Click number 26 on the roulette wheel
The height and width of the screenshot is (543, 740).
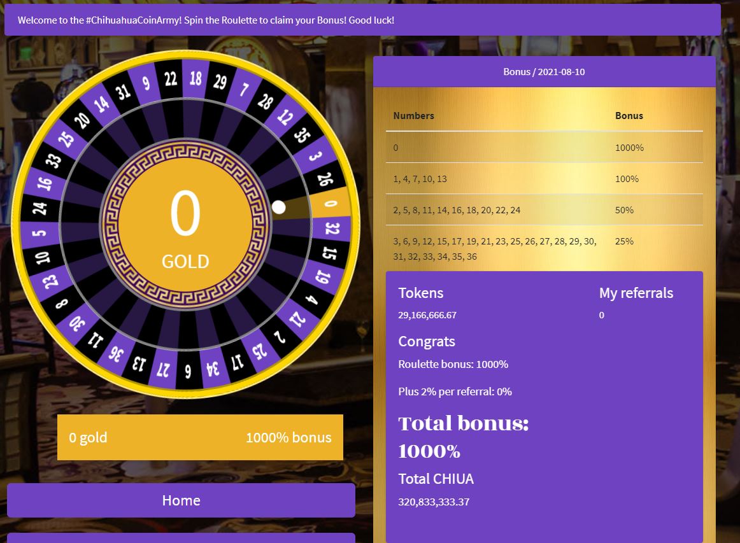pos(325,179)
